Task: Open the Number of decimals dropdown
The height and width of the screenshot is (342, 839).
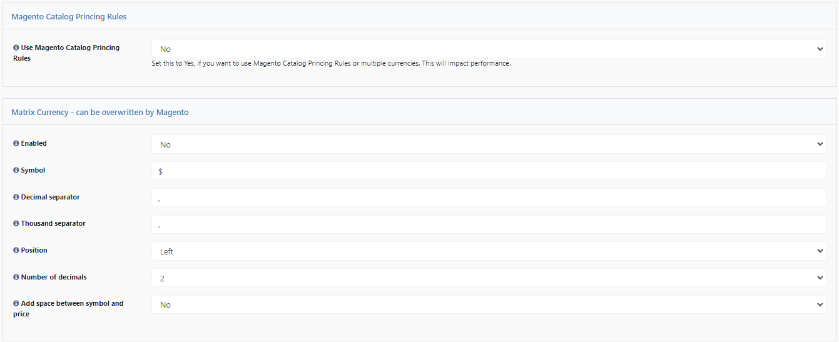Action: (x=489, y=278)
